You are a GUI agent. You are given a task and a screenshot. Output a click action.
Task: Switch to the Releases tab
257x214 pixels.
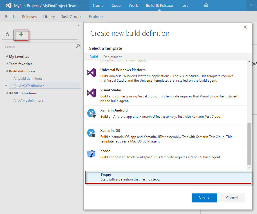tap(29, 17)
